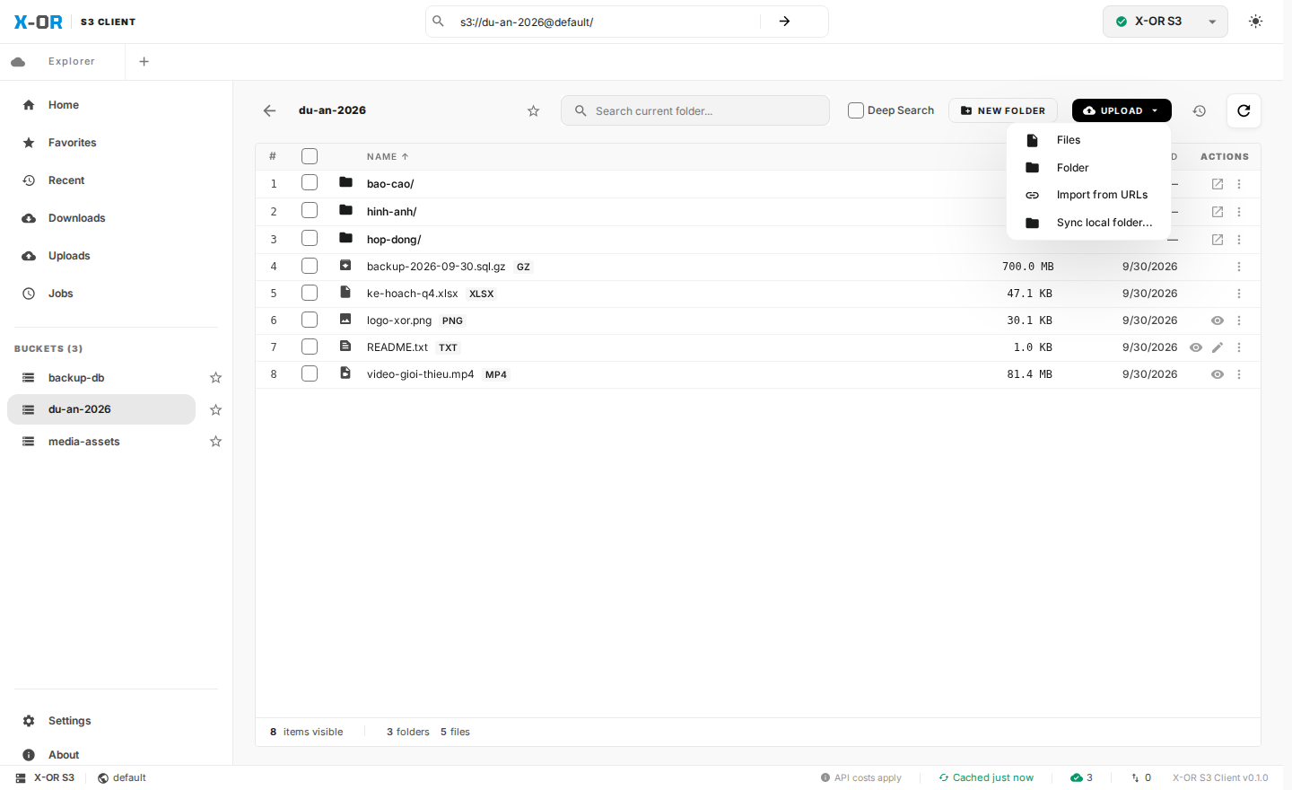The image size is (1292, 790).
Task: Preview logo-xor.png with eye icon
Action: pyautogui.click(x=1218, y=320)
